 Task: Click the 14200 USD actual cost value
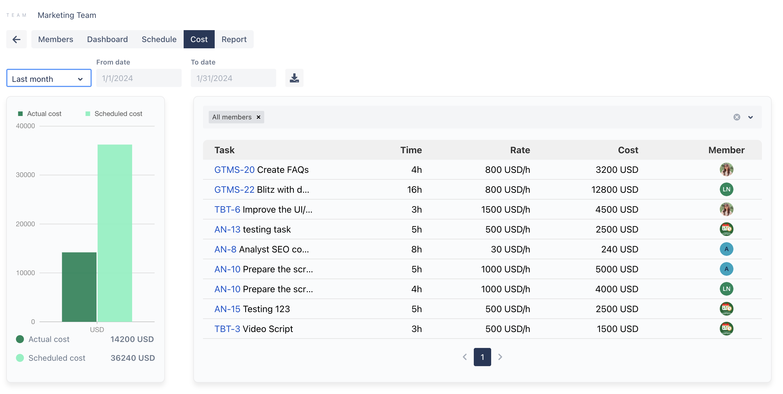132,339
